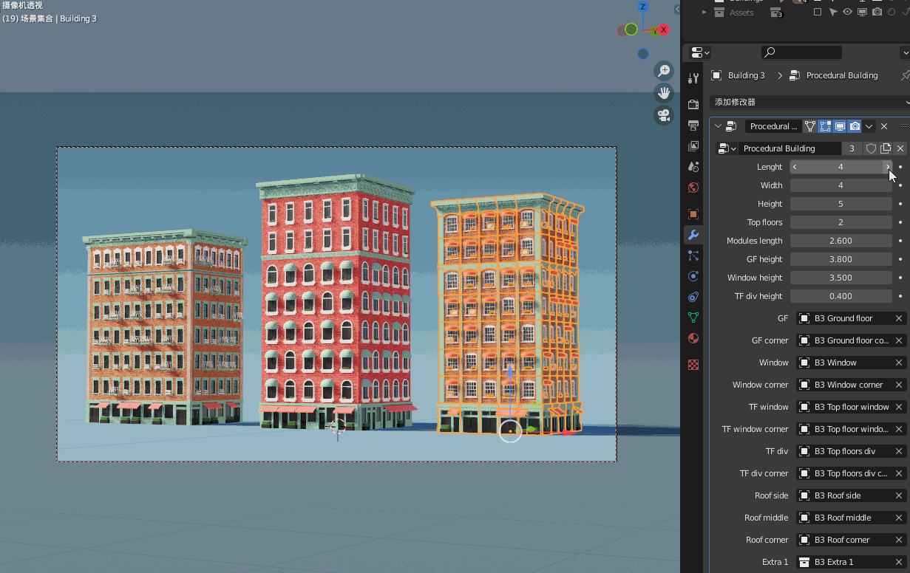Clear the B3 Roof side object field
This screenshot has height=573, width=910.
click(x=899, y=495)
